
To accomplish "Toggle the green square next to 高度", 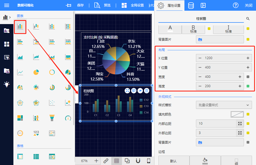I will [x=248, y=86].
